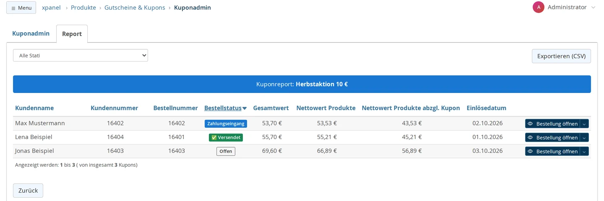Screen dimensions: 604x201
Task: Open the Menu button
Action: coord(21,8)
